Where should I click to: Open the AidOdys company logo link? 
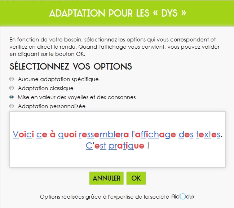click(x=183, y=196)
